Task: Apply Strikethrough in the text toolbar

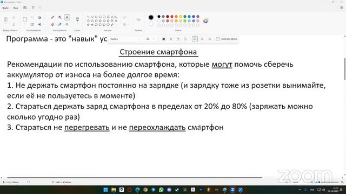Action: [x=185, y=39]
